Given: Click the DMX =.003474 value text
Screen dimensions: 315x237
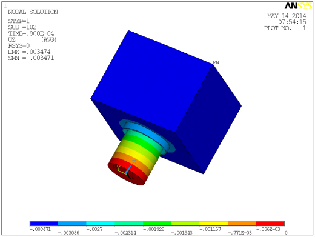Looking at the screenshot, I should (x=29, y=52).
